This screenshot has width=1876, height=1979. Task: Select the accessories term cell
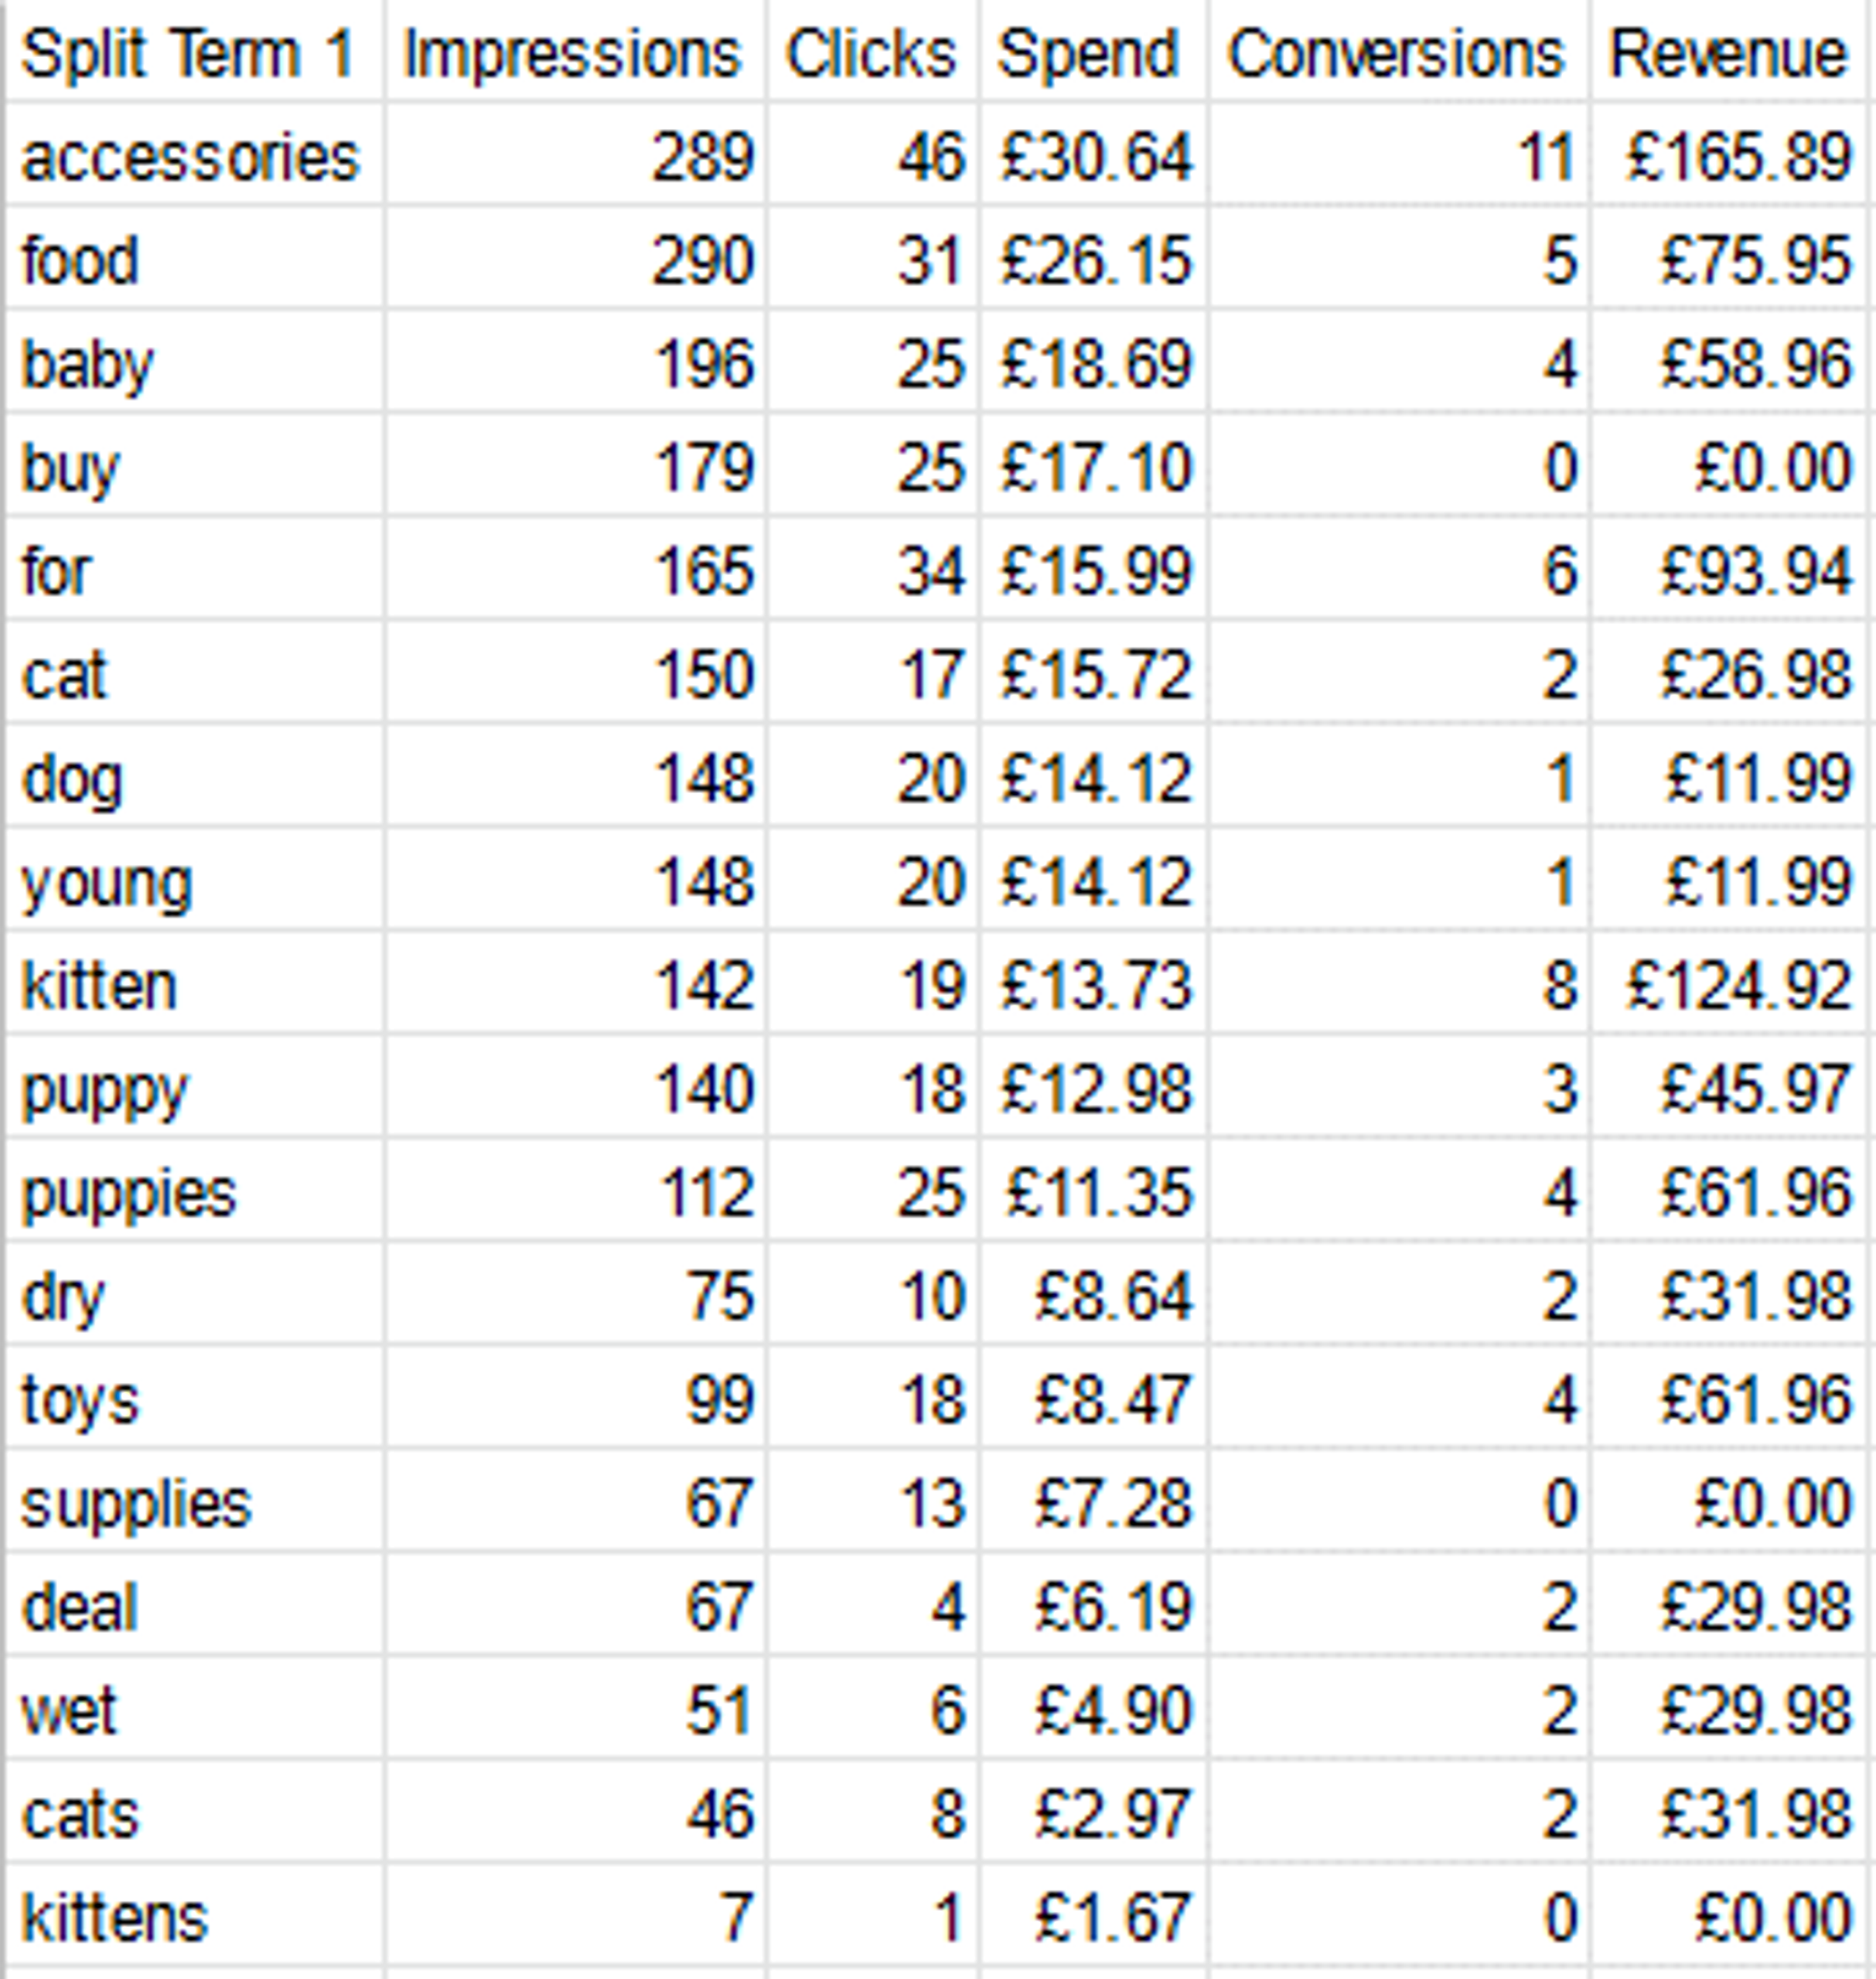tap(194, 156)
